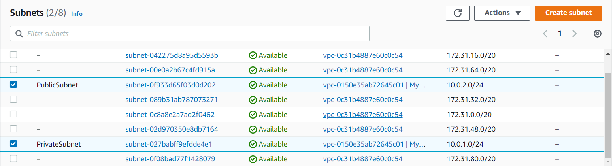Viewport: 613px width, 166px height.
Task: Click the 172.31.80.0/20 CIDR cell
Action: [471, 159]
